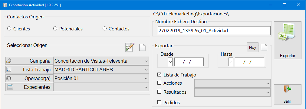The height and width of the screenshot is (109, 306).
Task: Click the blank page icon in Seleccionar Origen
Action: click(142, 47)
